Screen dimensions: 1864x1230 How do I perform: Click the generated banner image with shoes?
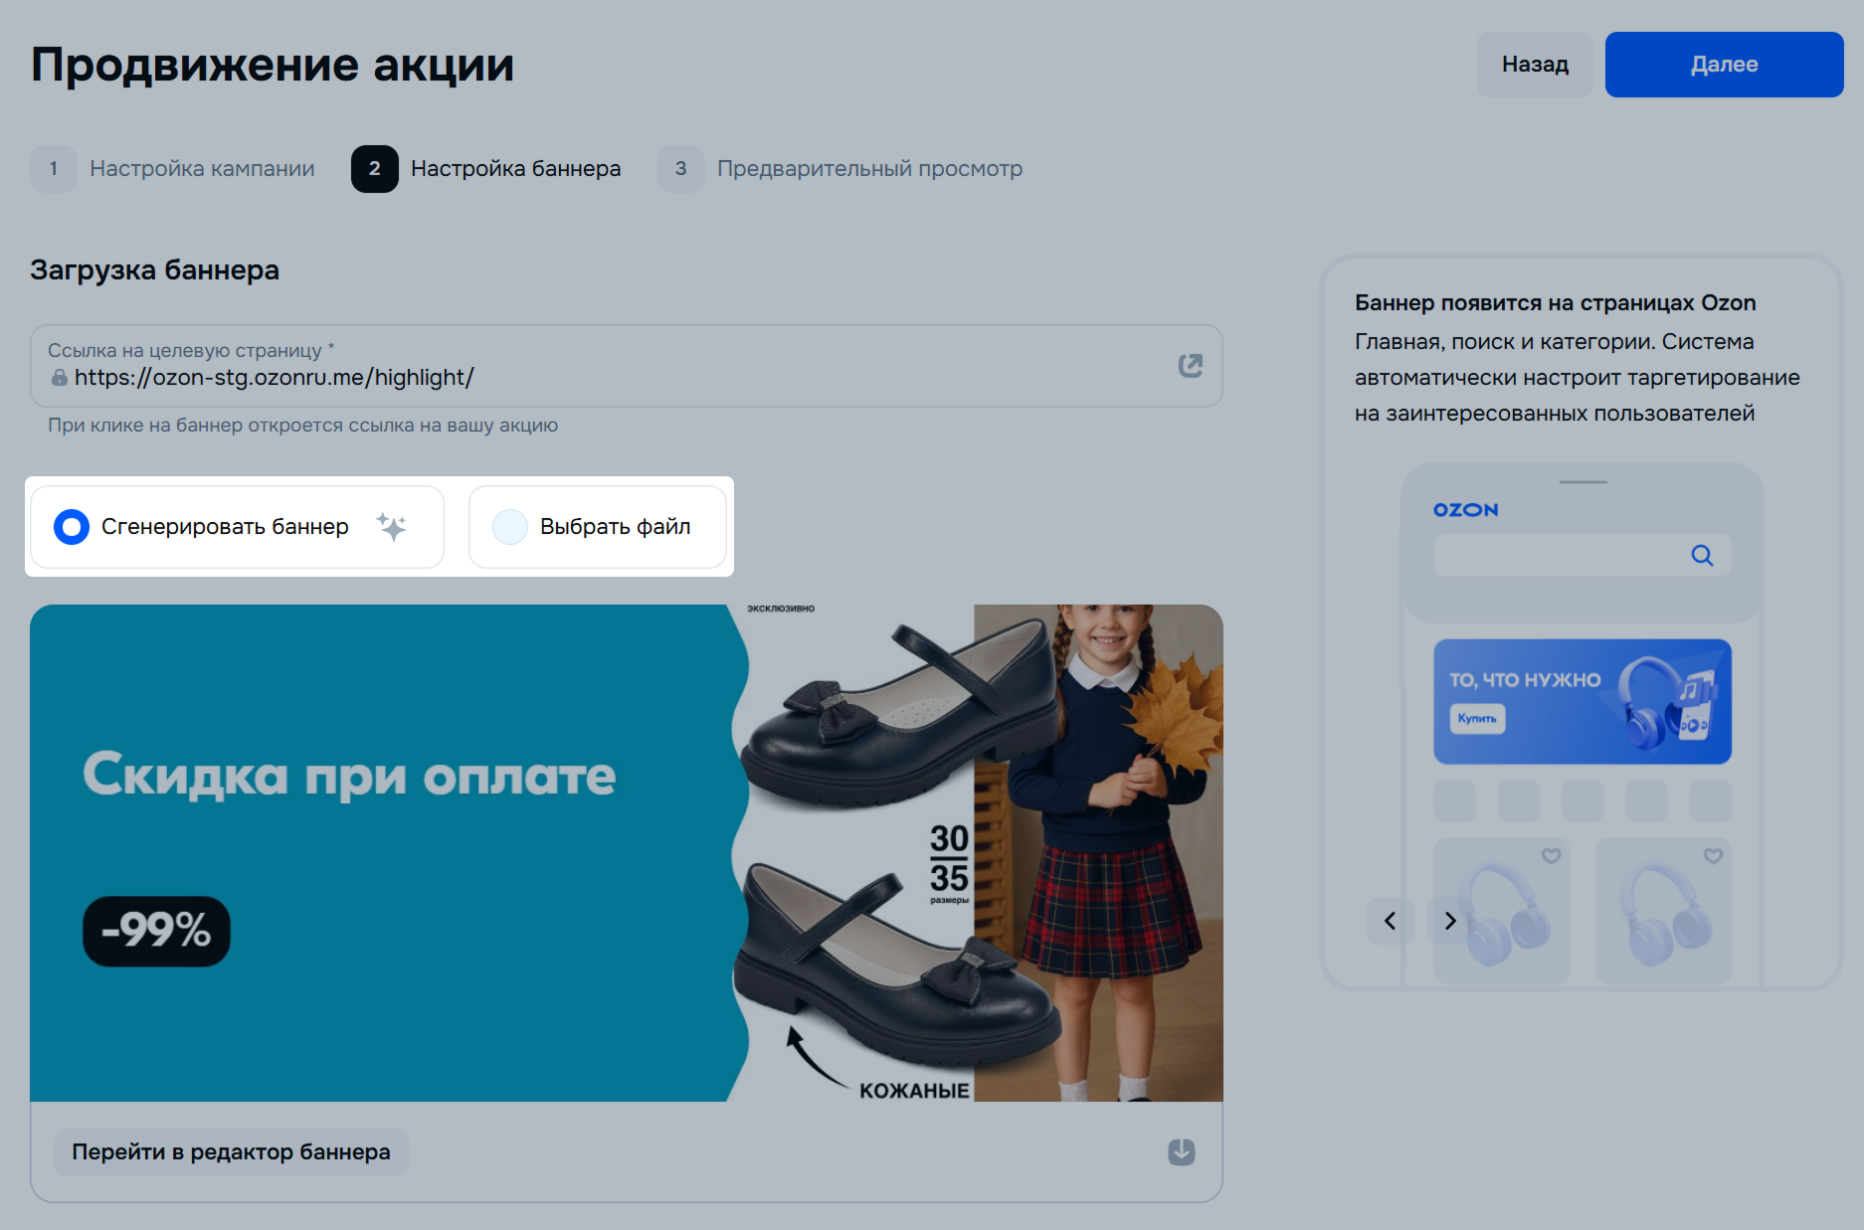[x=626, y=852]
